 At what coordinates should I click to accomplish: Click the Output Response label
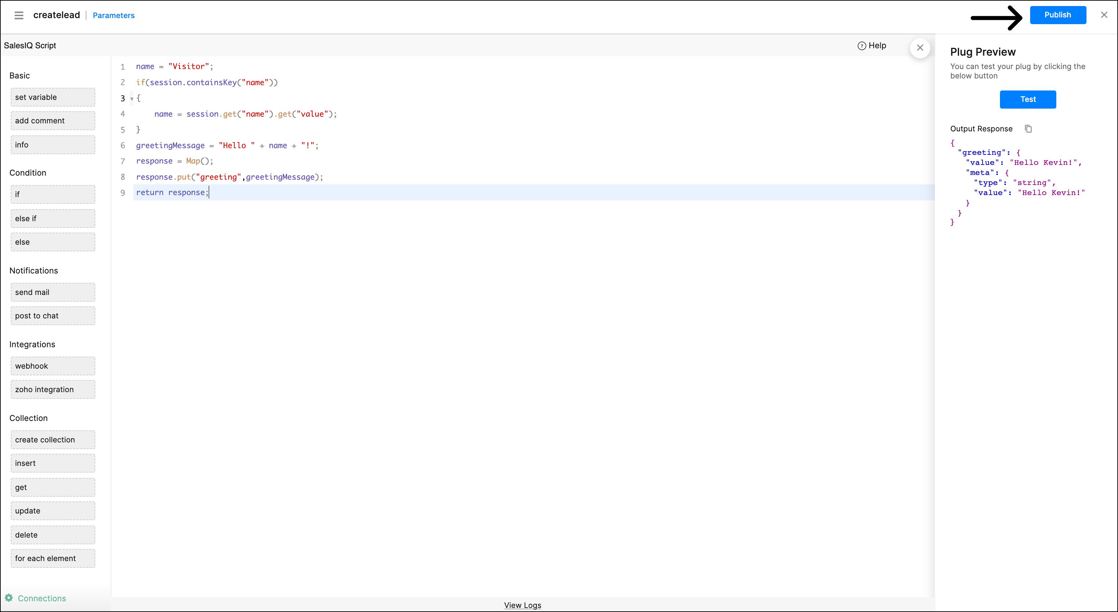[981, 129]
